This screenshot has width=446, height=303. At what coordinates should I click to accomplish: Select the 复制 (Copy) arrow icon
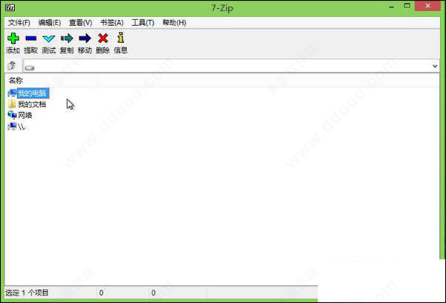(67, 38)
